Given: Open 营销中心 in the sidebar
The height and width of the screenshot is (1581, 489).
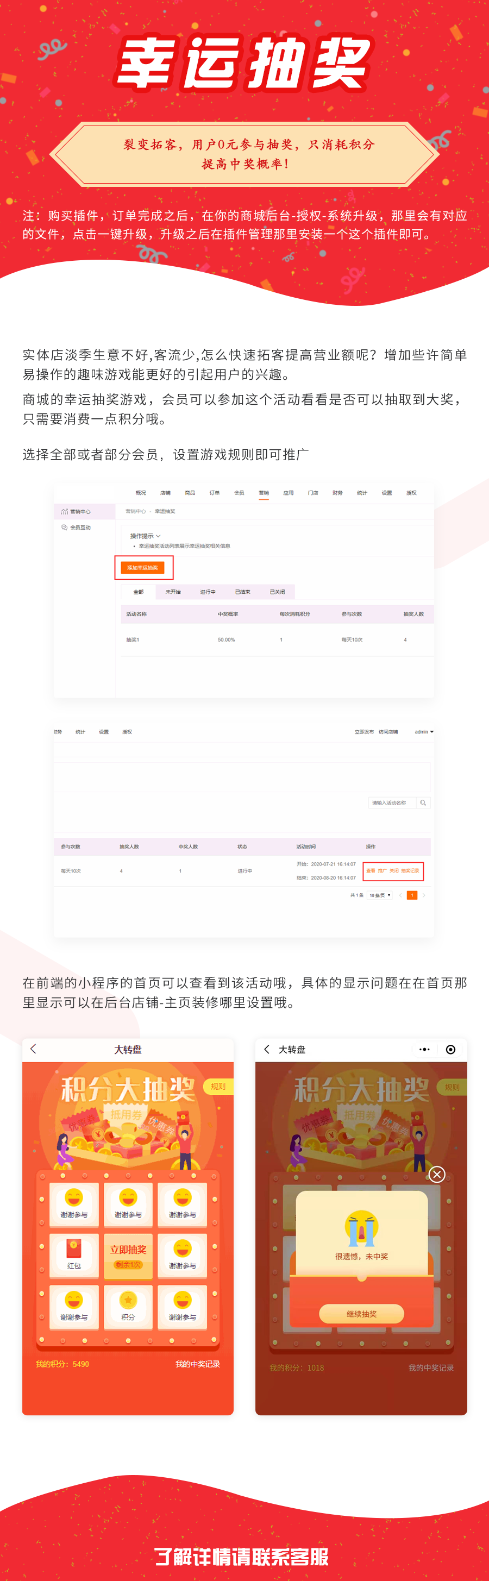Looking at the screenshot, I should 80,511.
